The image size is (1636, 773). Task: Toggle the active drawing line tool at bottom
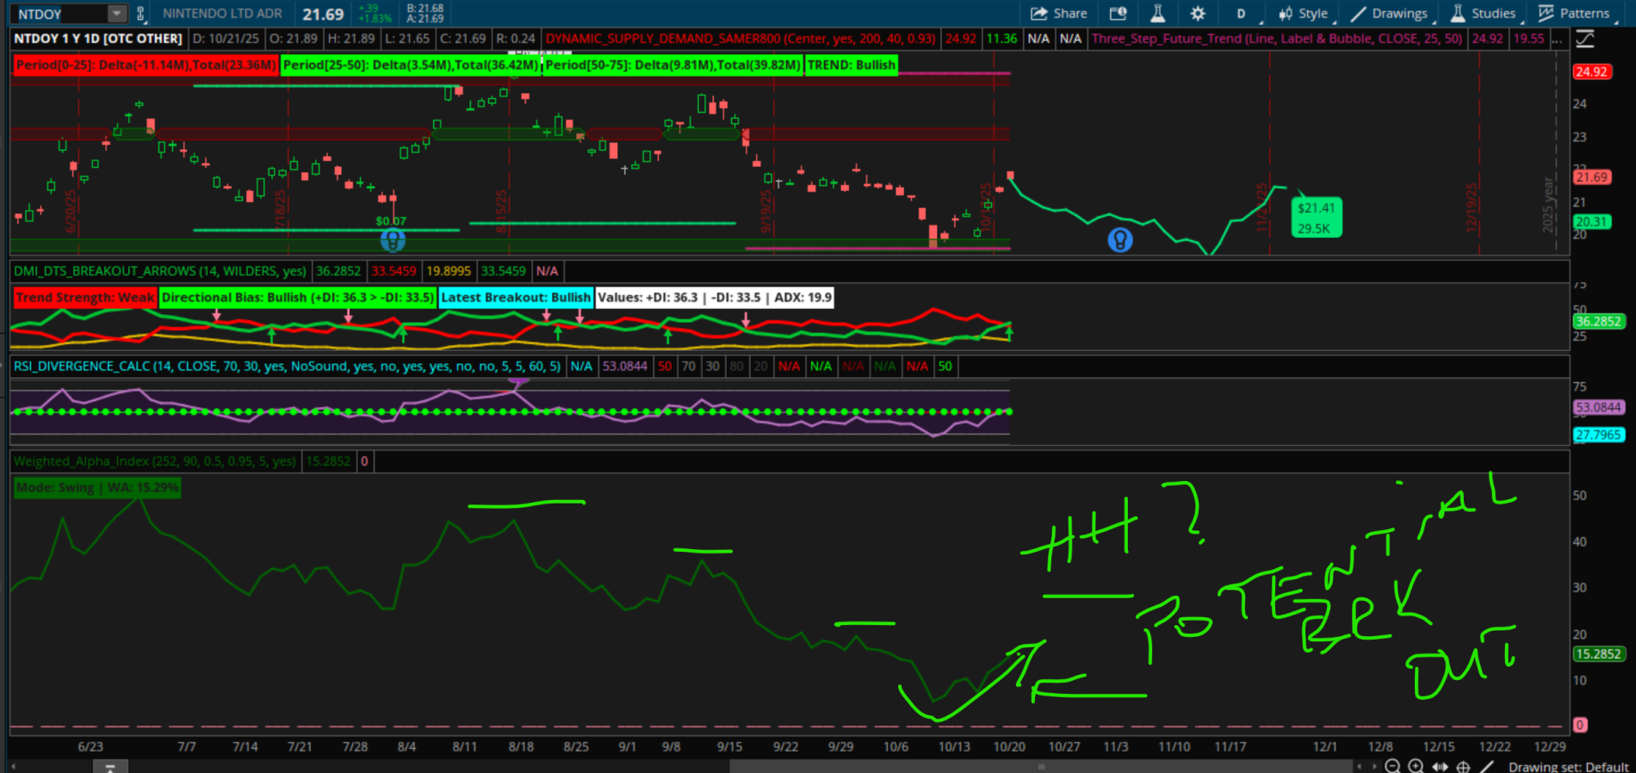pos(1487,766)
